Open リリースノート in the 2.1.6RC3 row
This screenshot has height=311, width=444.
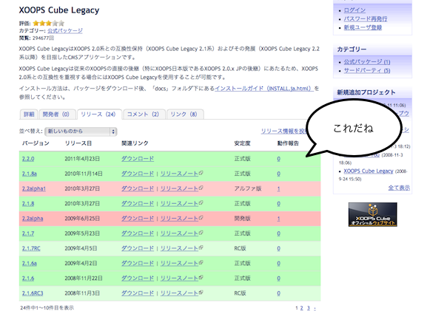pyautogui.click(x=179, y=294)
